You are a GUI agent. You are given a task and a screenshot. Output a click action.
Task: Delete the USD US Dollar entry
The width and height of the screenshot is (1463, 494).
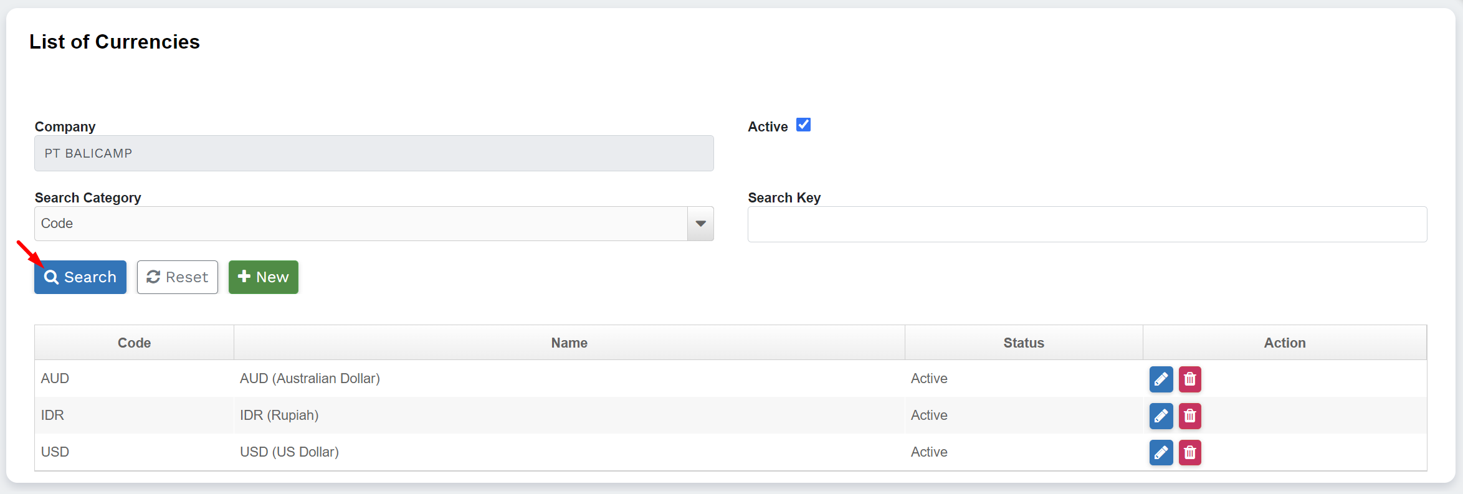[x=1189, y=453]
